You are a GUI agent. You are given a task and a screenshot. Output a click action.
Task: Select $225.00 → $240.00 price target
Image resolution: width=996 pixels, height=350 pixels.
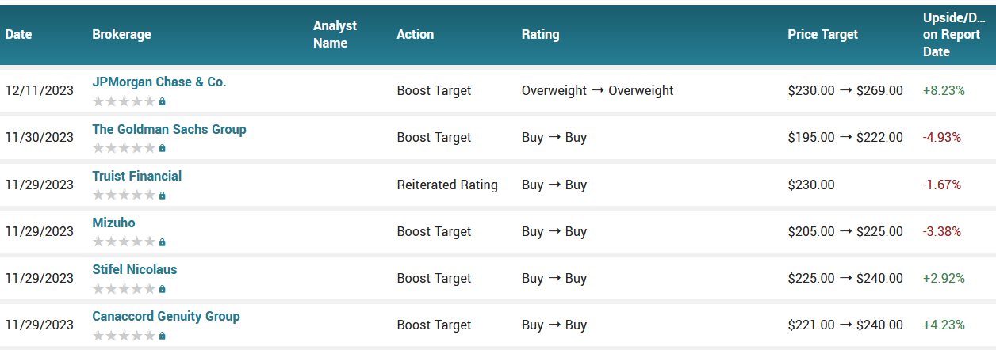[845, 278]
